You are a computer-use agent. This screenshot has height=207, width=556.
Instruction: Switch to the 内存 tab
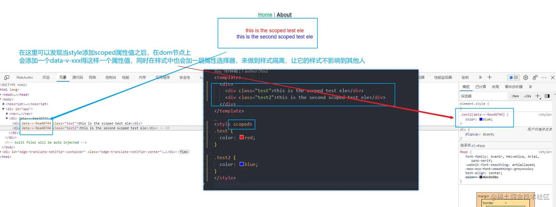[x=143, y=78]
